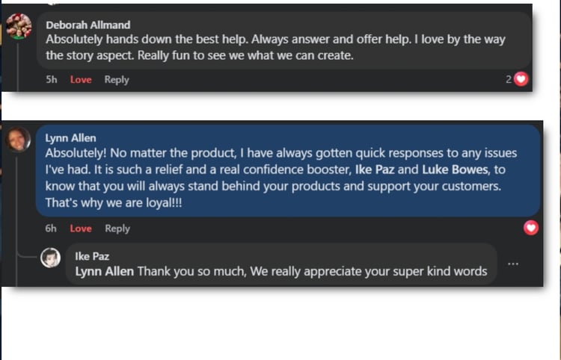Click Ike Paz's small reply avatar

point(51,258)
